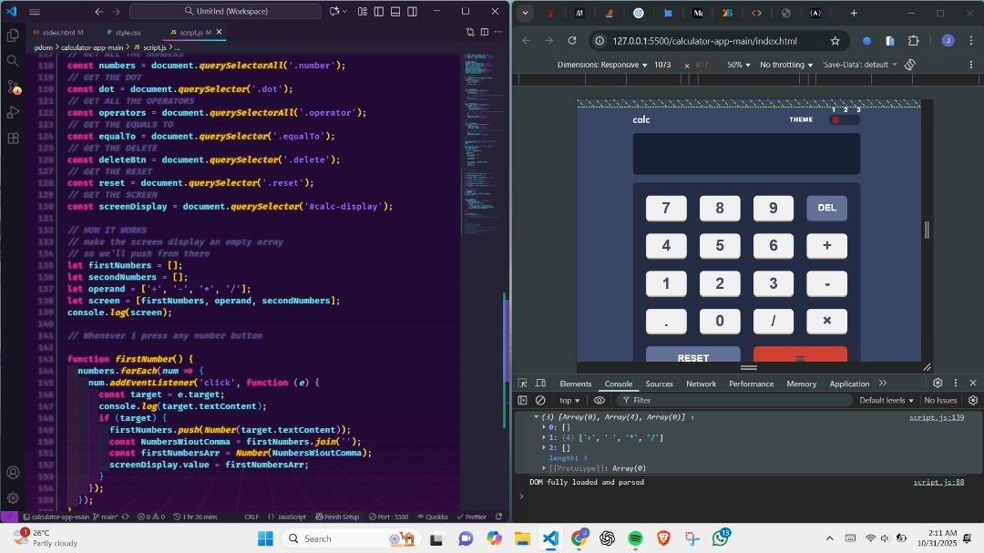Click the Untitled (Workspace) search box
Screen dimensions: 984x553
pos(225,11)
